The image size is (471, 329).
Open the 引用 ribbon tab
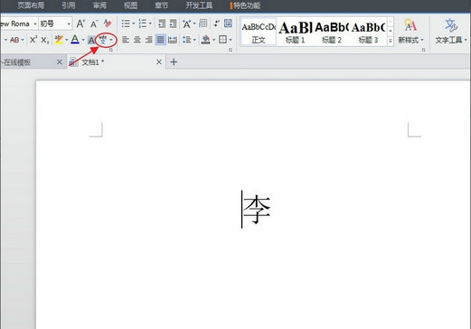[x=69, y=5]
